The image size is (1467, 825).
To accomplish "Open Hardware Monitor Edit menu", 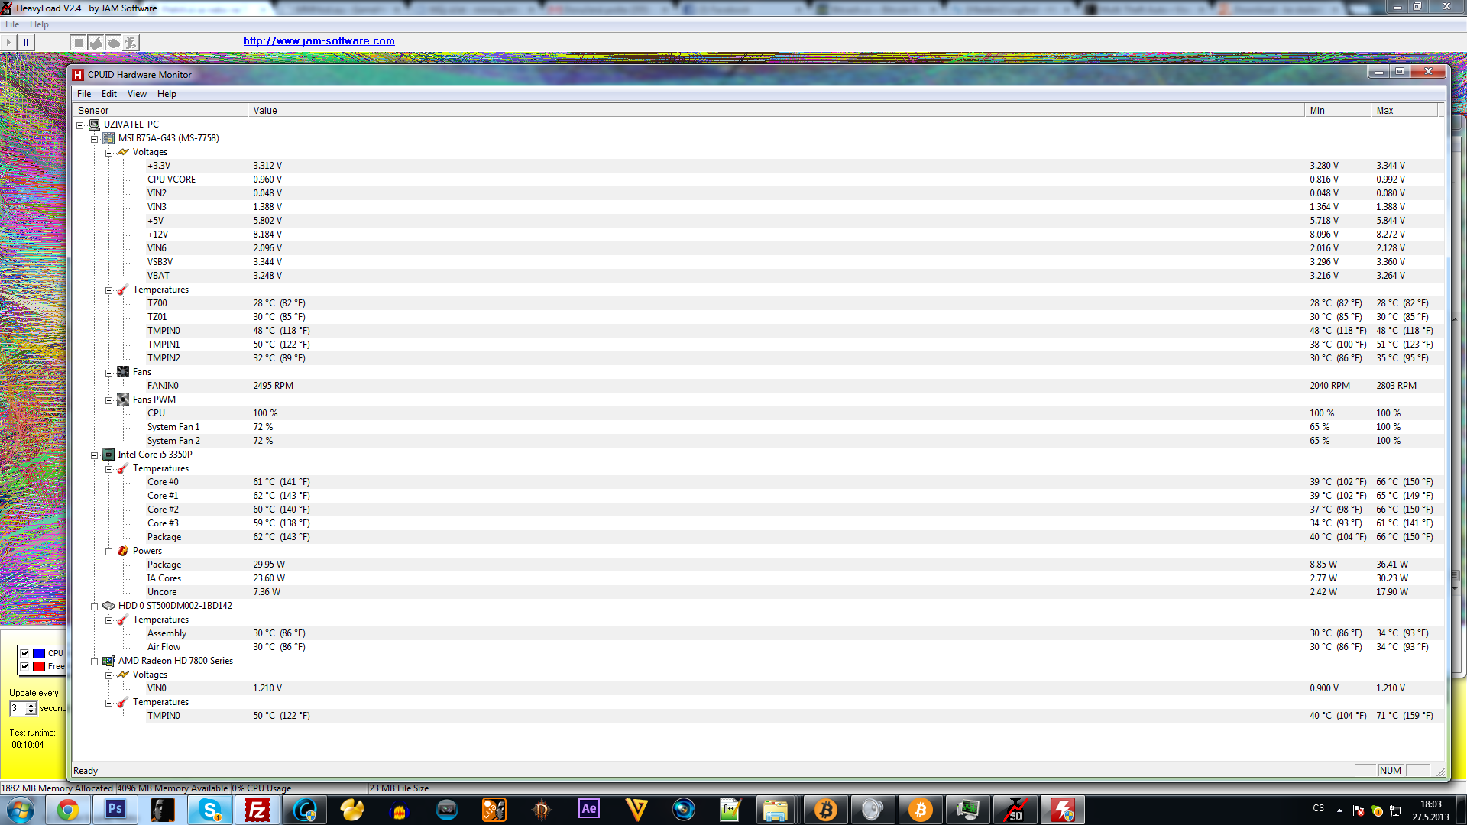I will [x=109, y=94].
